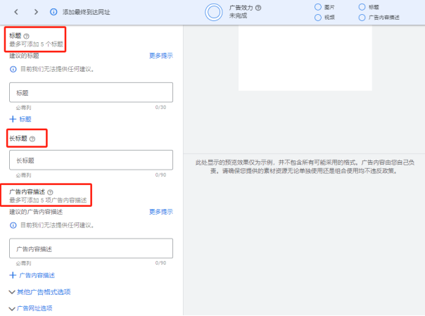Image resolution: width=425 pixels, height=316 pixels.
Task: Go forward with the right arrow
Action: click(36, 12)
